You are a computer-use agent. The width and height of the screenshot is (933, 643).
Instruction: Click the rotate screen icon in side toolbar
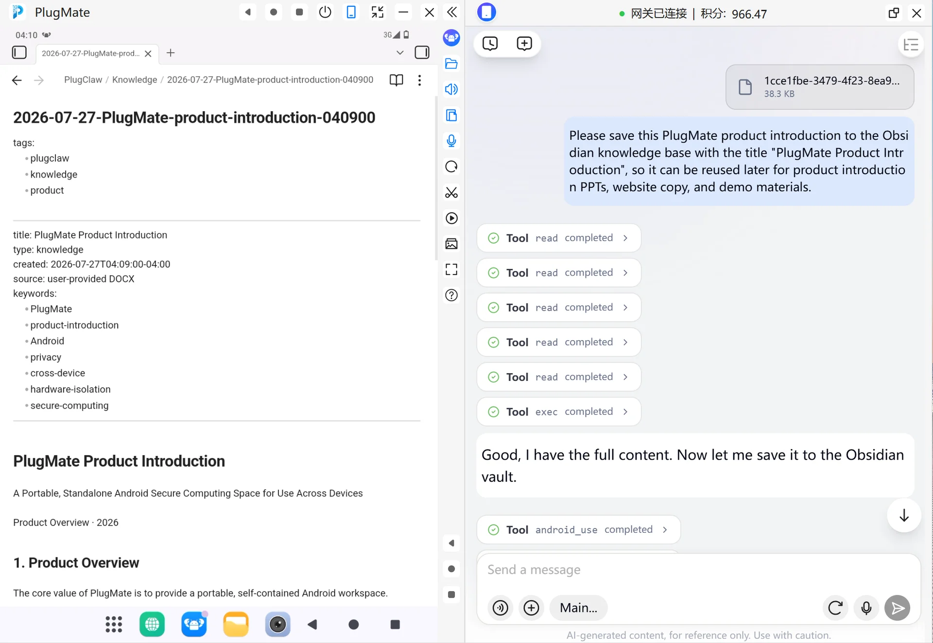pos(451,166)
